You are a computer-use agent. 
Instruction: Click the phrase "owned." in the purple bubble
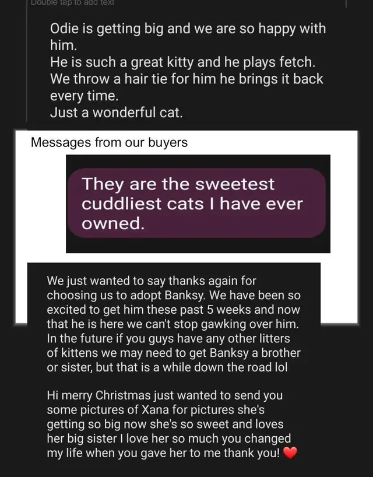[x=113, y=223]
